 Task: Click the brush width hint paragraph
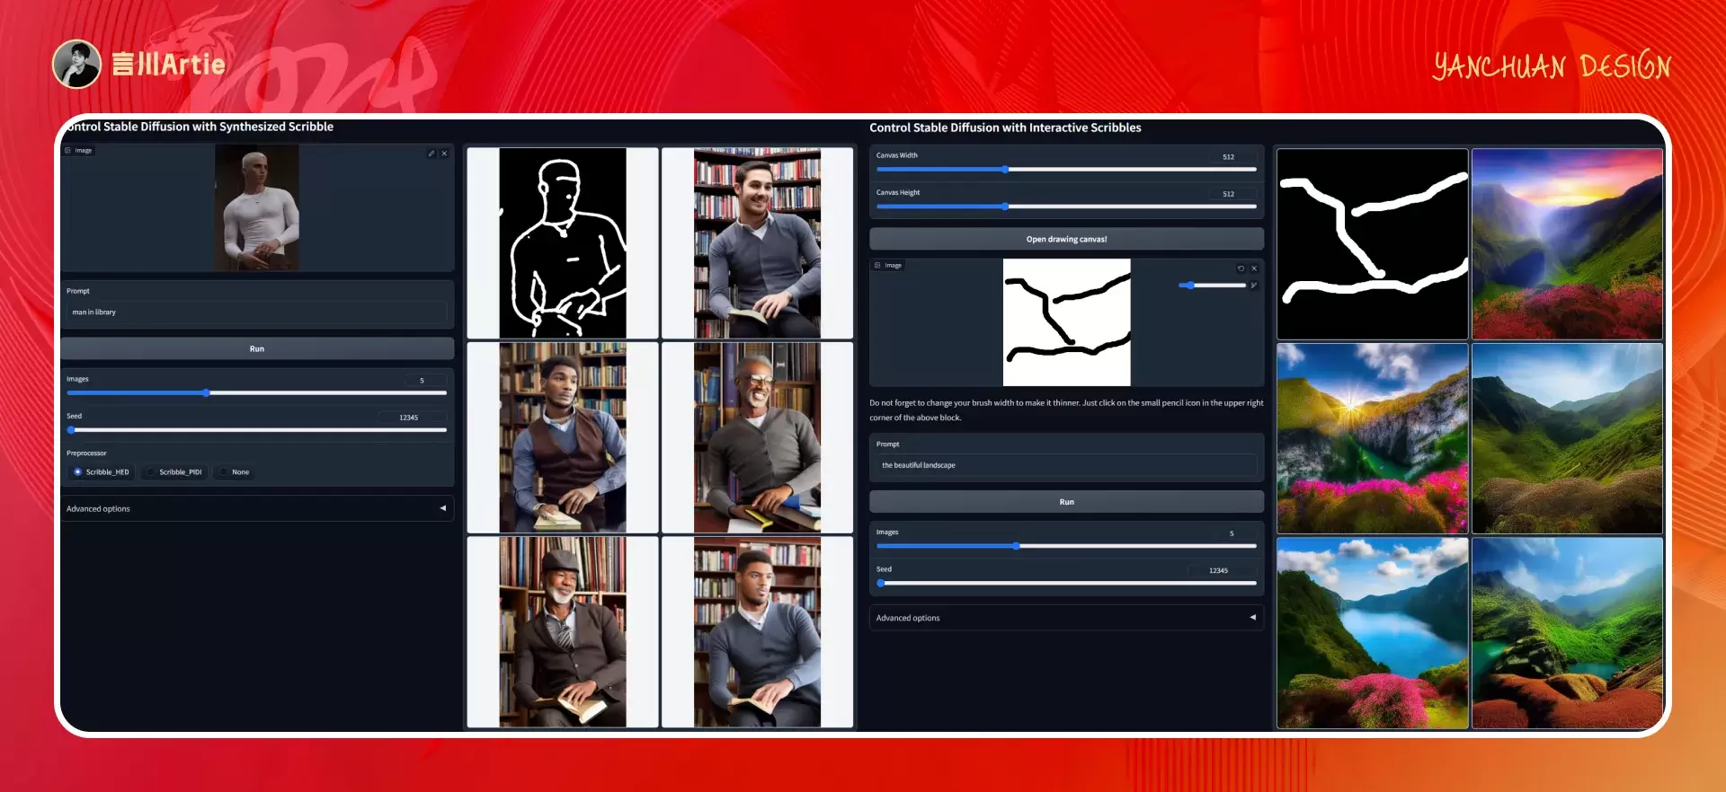pos(1066,410)
